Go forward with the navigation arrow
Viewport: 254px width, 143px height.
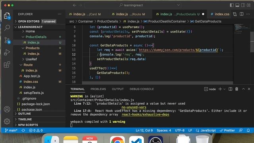[80, 5]
